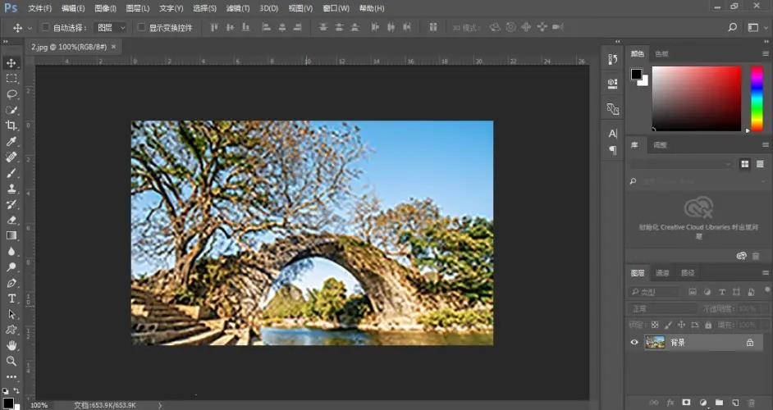Select the Quick Selection tool
Screen dimensions: 773x410
(11, 110)
